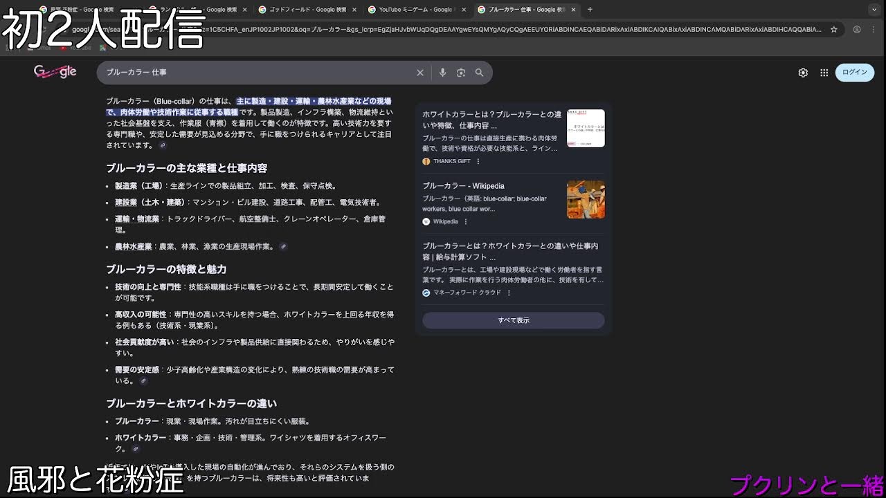The image size is (886, 498).
Task: Clear the search box text
Action: (x=419, y=73)
